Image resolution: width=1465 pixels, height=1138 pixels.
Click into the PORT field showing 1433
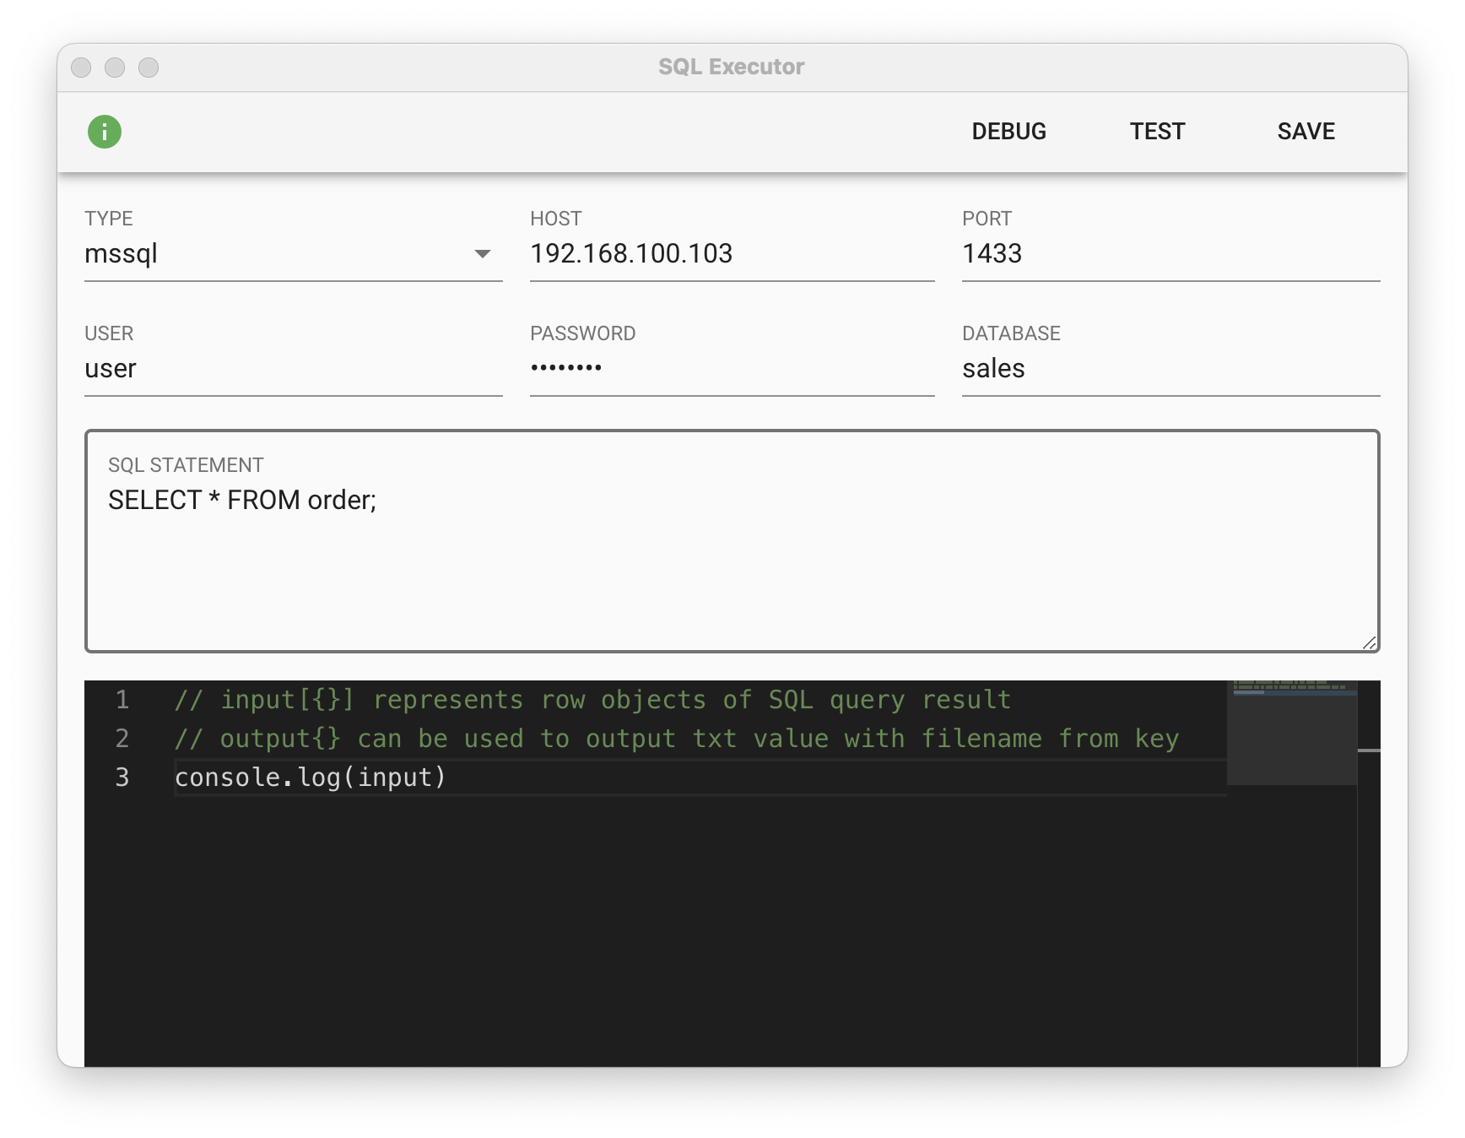1170,254
